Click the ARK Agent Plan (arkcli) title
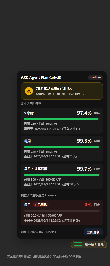 (41, 77)
